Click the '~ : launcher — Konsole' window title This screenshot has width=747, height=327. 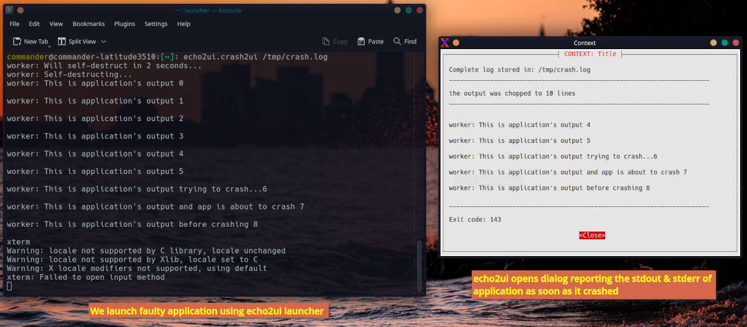point(208,10)
